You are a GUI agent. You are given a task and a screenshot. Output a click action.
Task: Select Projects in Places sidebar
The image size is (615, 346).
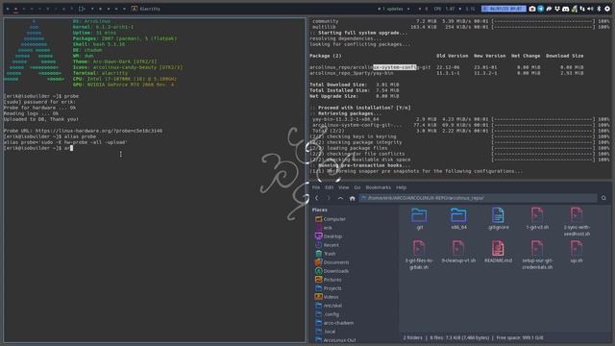click(x=328, y=288)
